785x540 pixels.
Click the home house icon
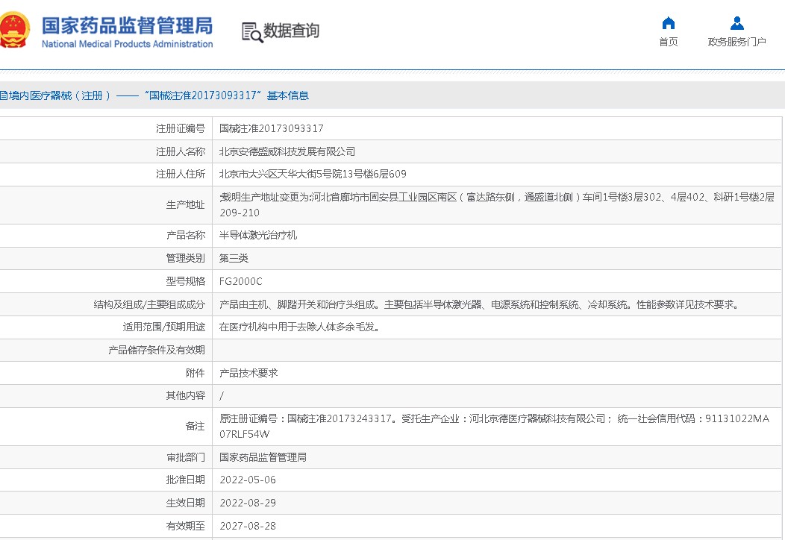tap(669, 23)
